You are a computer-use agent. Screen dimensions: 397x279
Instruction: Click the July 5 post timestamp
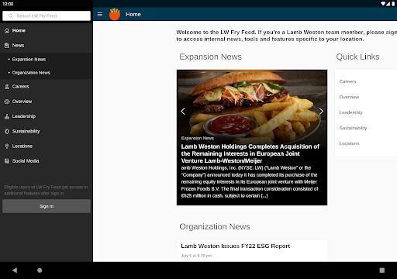coord(196,256)
